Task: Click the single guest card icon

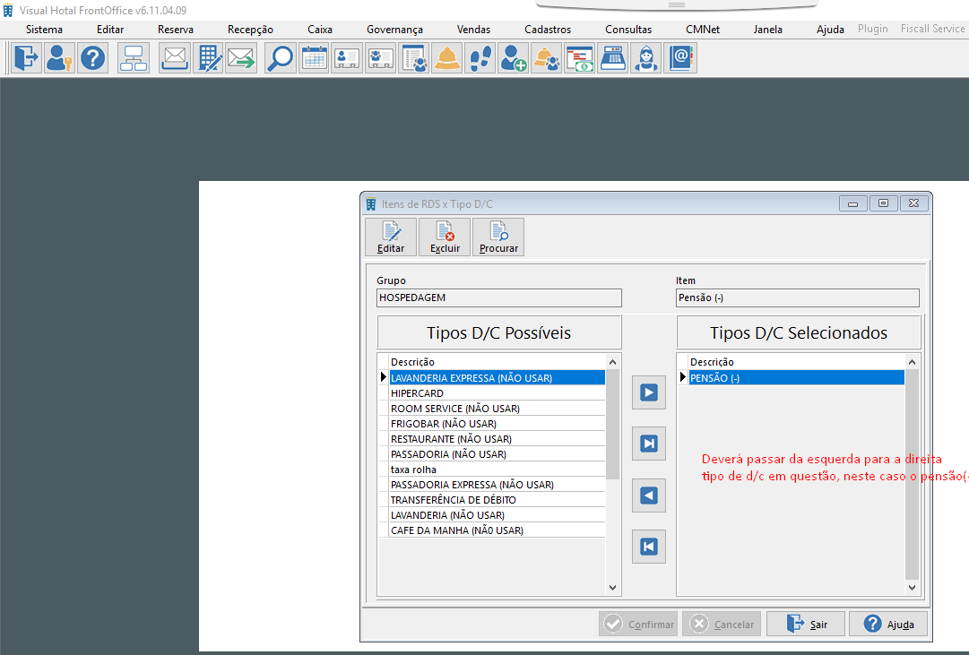Action: coord(347,58)
